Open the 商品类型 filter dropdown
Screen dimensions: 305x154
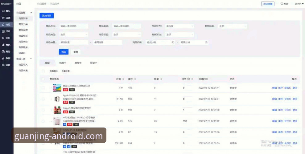[x=73, y=34]
